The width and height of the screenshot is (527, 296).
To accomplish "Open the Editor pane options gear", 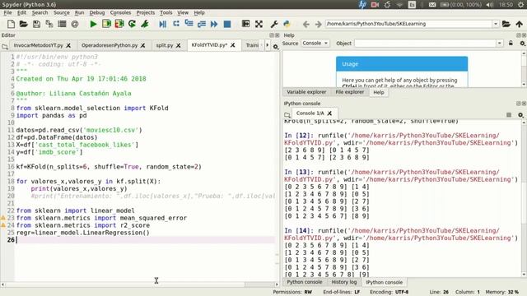I will point(276,46).
